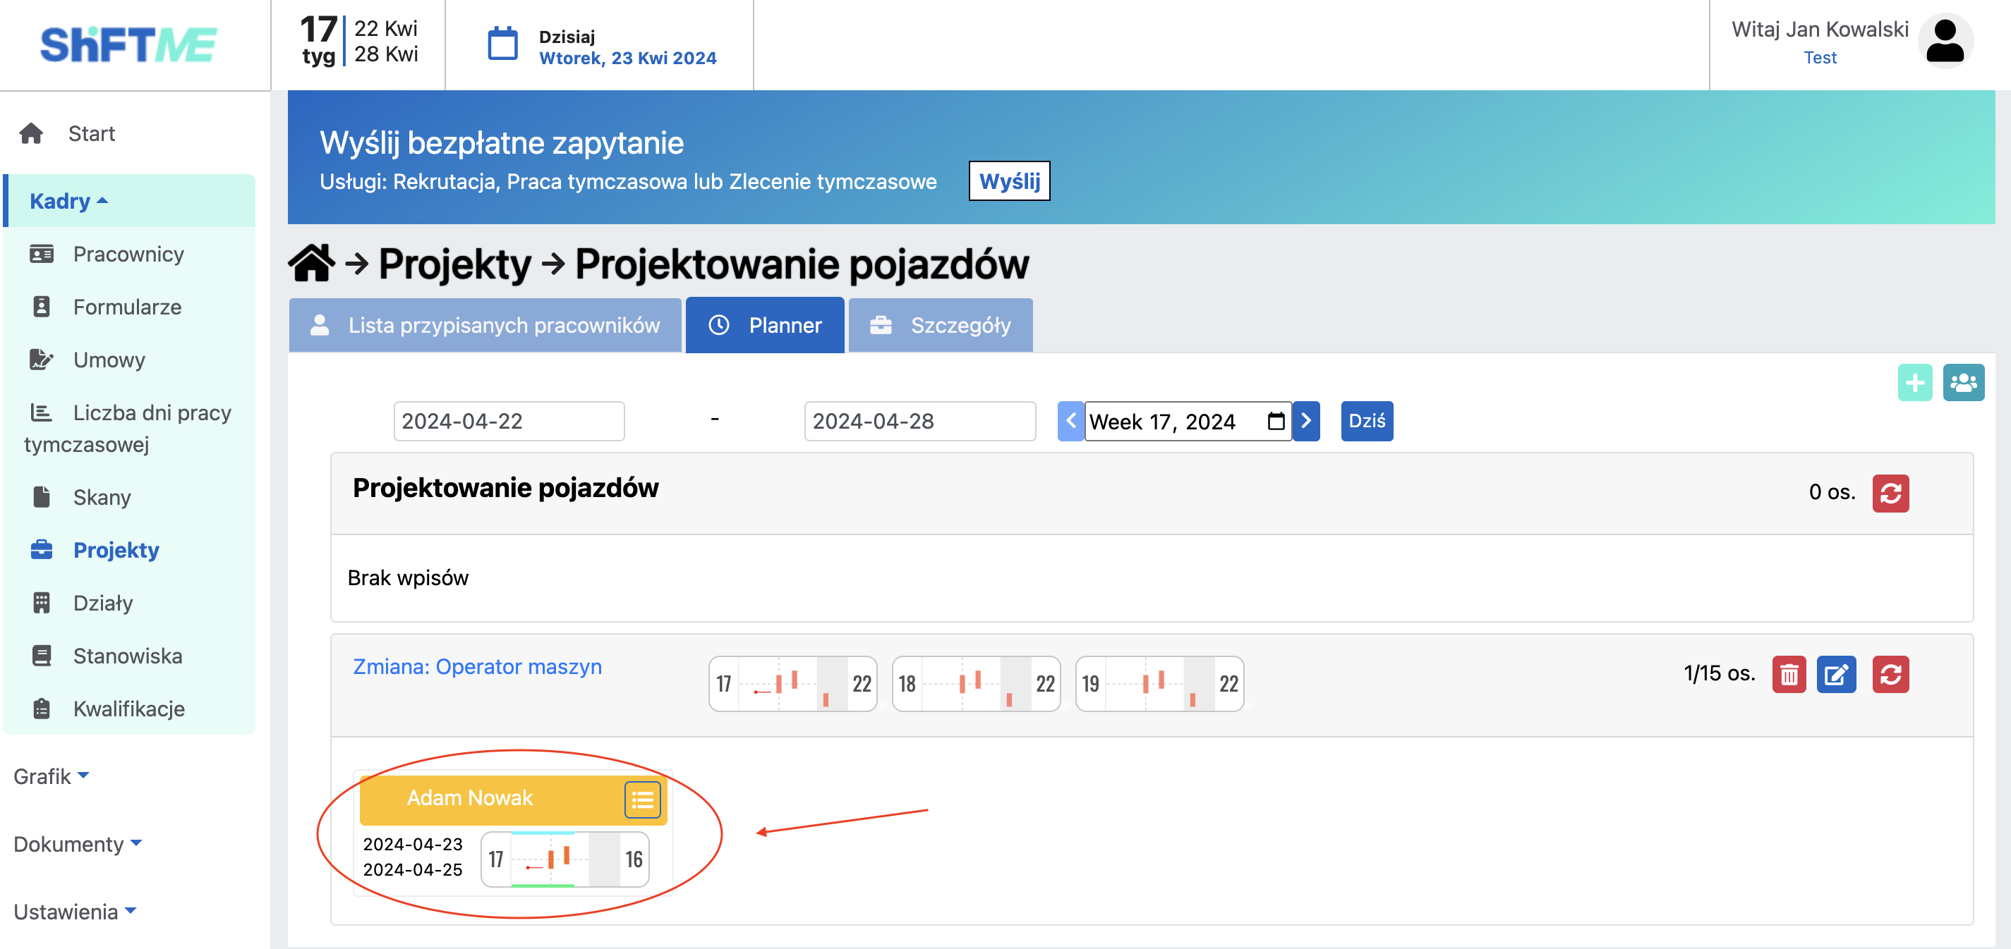Open the calendar icon beside Dzisiaj
The height and width of the screenshot is (949, 2011).
point(502,44)
